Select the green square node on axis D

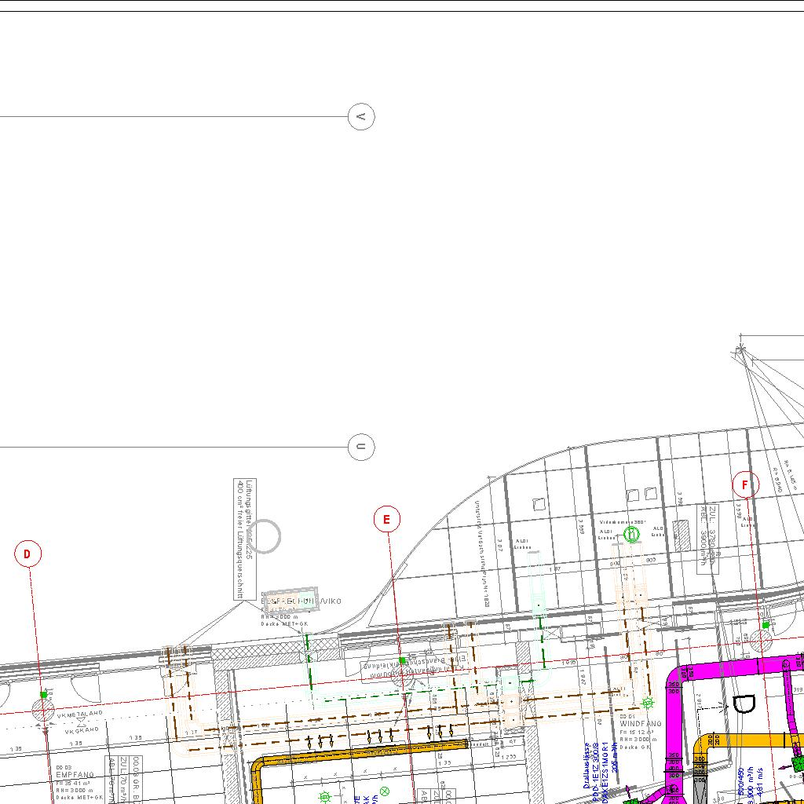[x=44, y=694]
